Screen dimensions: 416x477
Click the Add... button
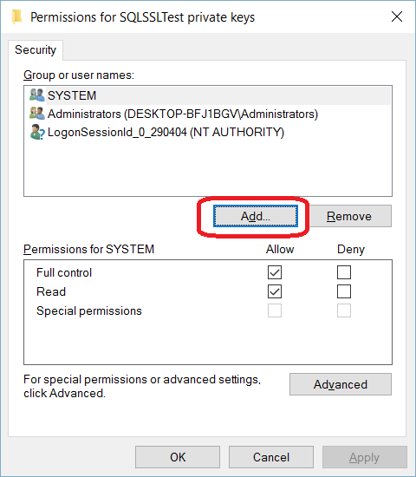(256, 216)
